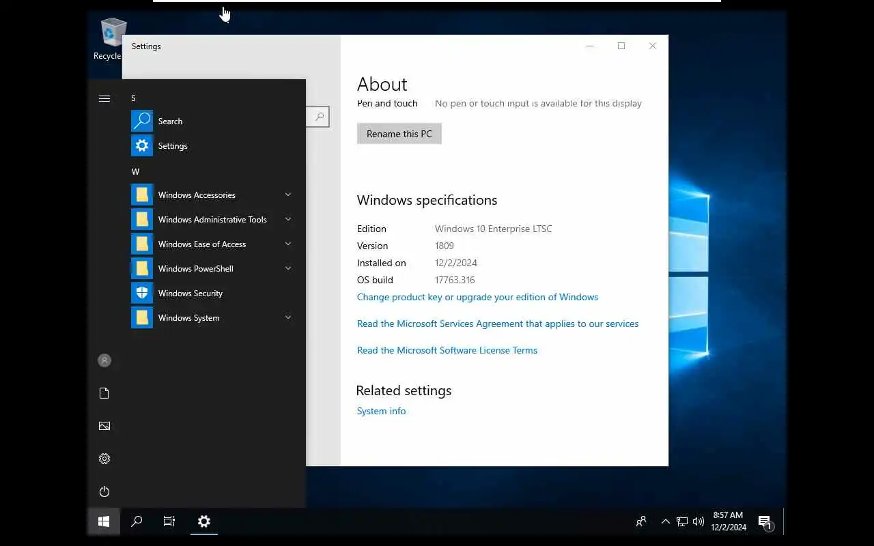Click the About page heading
Viewport: 874px width, 546px height.
tap(382, 84)
